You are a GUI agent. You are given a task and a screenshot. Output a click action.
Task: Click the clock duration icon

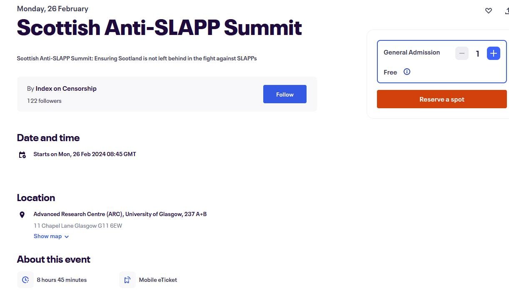point(25,280)
